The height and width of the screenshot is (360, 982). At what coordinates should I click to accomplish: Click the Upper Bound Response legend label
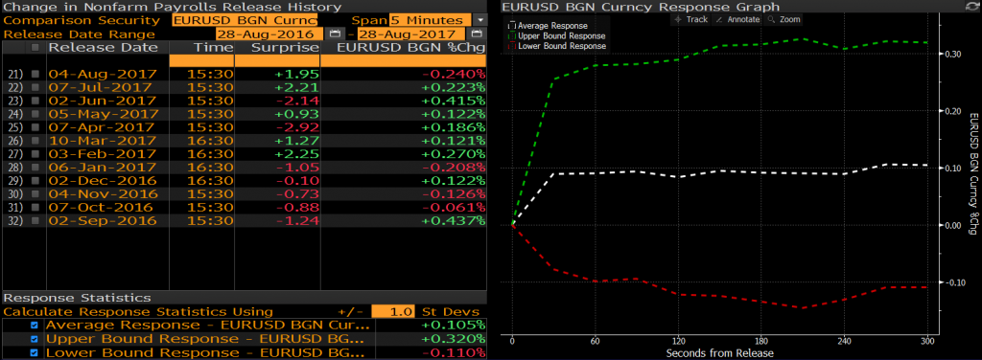pyautogui.click(x=562, y=36)
